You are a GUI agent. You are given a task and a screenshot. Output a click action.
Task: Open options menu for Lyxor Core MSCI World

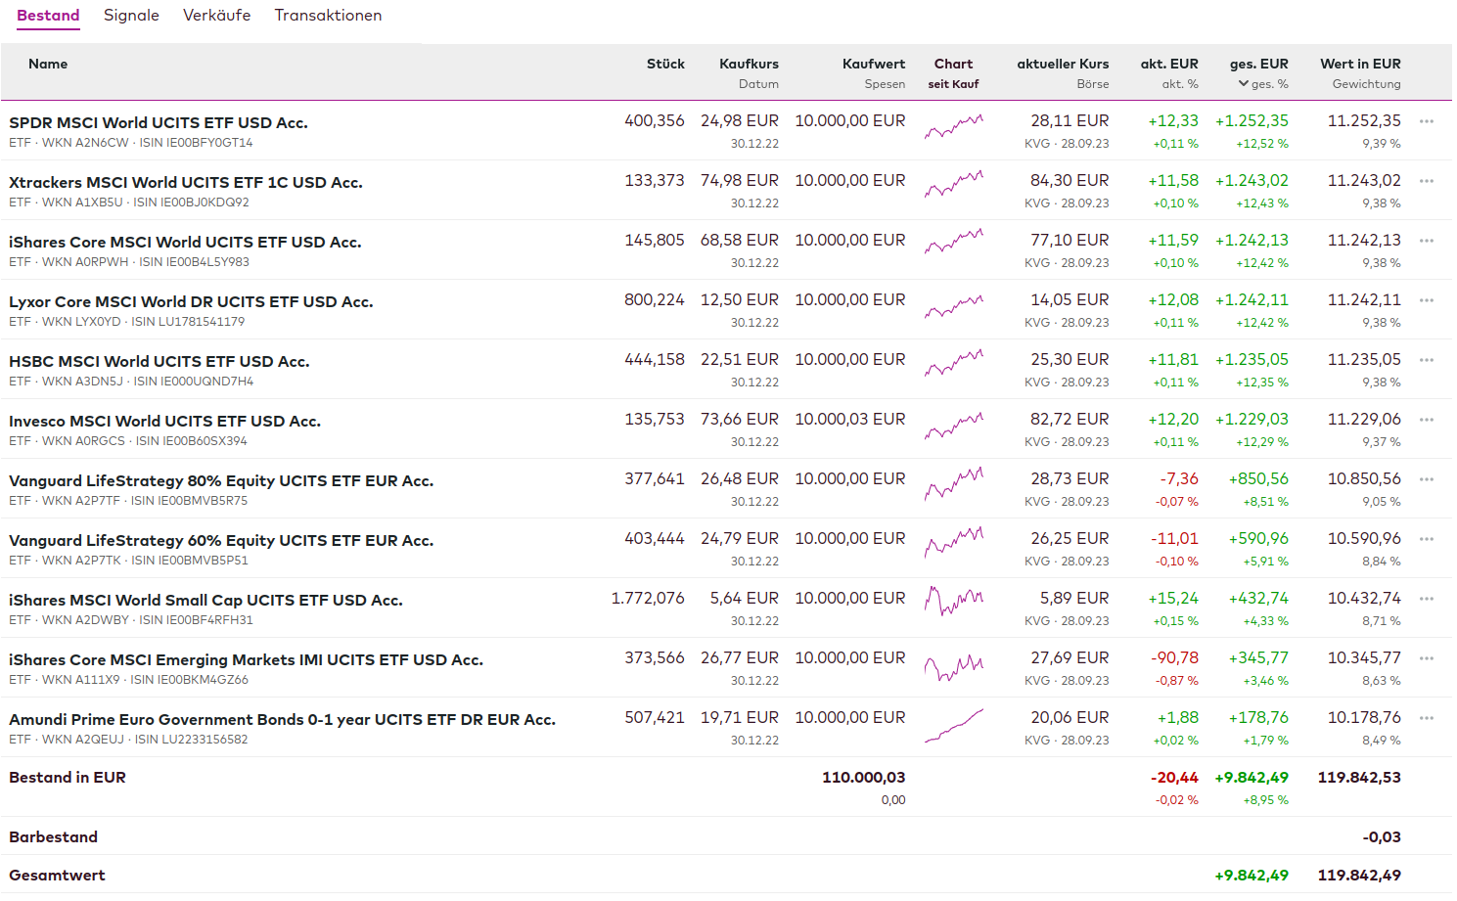[x=1426, y=301]
